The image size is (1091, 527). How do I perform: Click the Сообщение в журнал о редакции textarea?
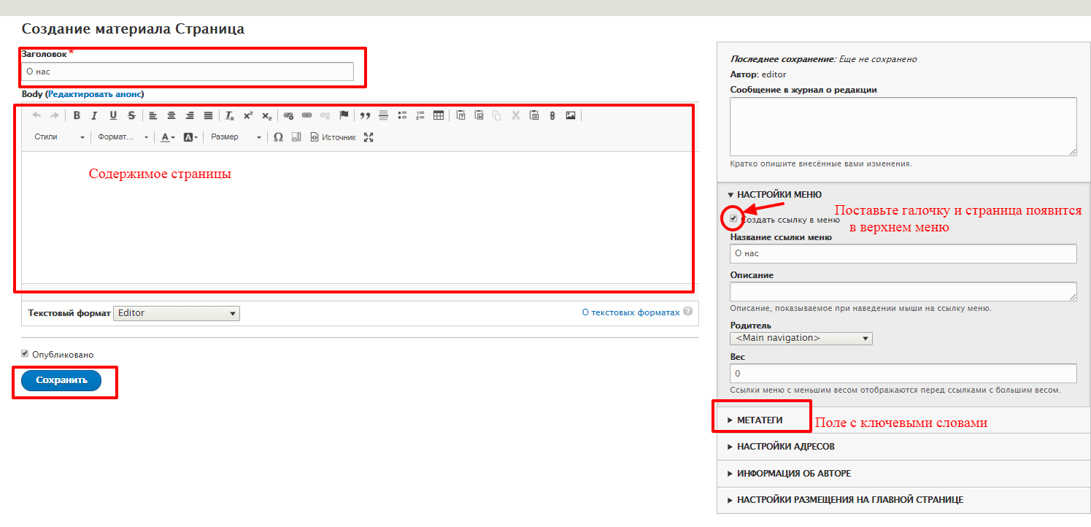[x=903, y=126]
